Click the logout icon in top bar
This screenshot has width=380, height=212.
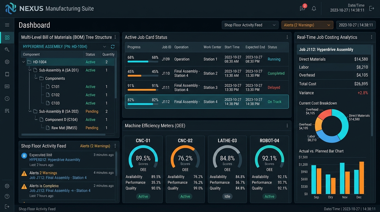coord(372,9)
